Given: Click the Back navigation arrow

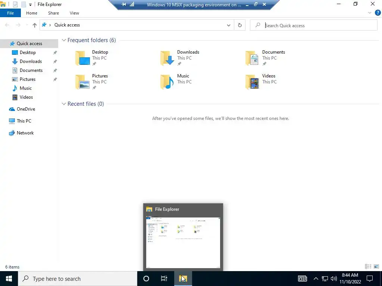Looking at the screenshot, I should pyautogui.click(x=7, y=25).
